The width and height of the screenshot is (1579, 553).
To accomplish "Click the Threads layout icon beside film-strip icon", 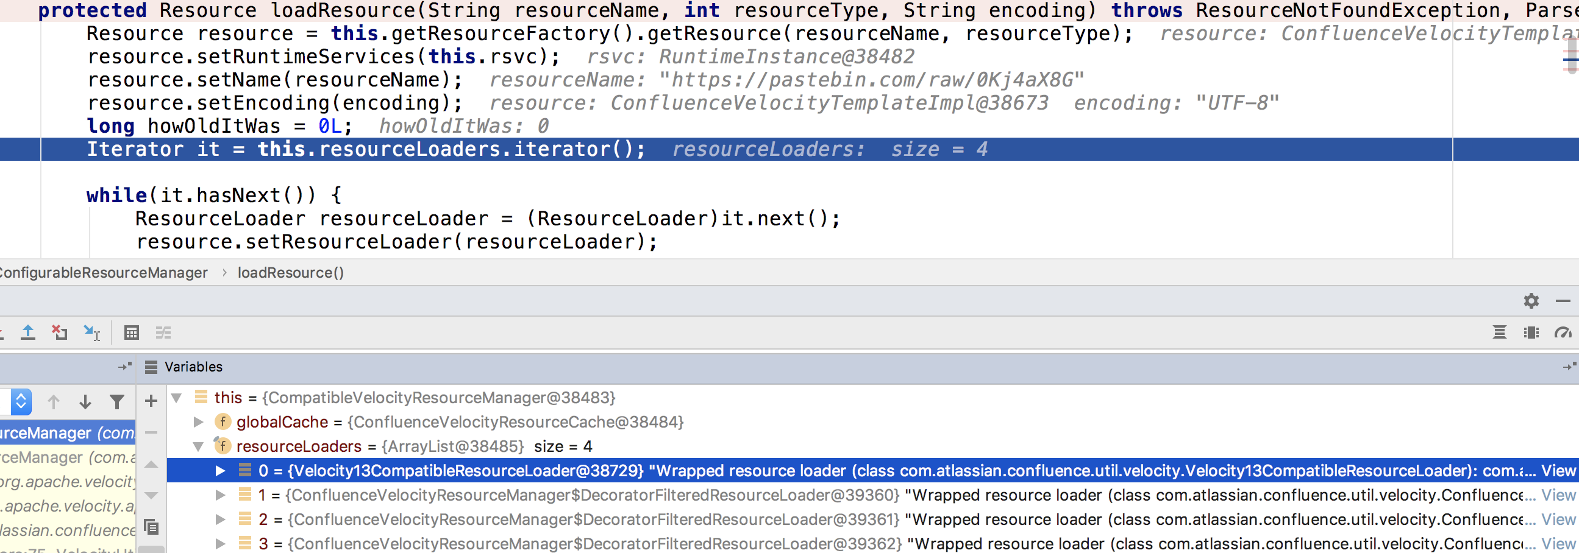I will (x=1499, y=333).
